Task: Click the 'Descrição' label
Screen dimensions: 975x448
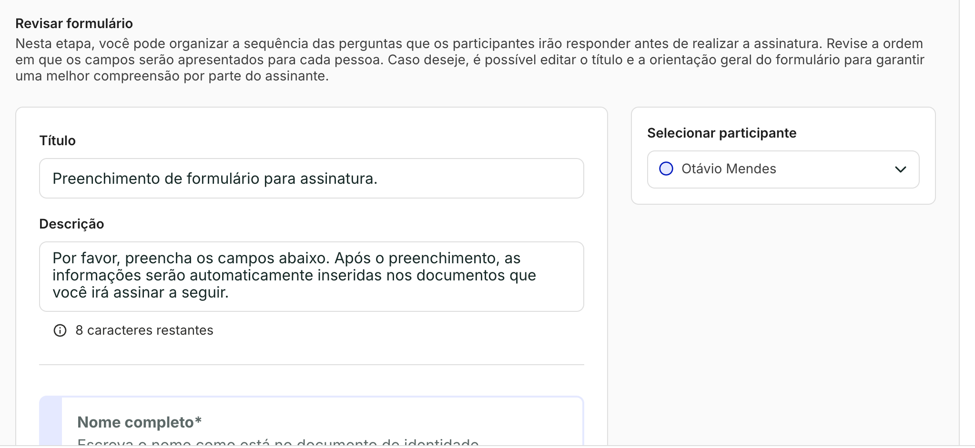Action: 71,224
